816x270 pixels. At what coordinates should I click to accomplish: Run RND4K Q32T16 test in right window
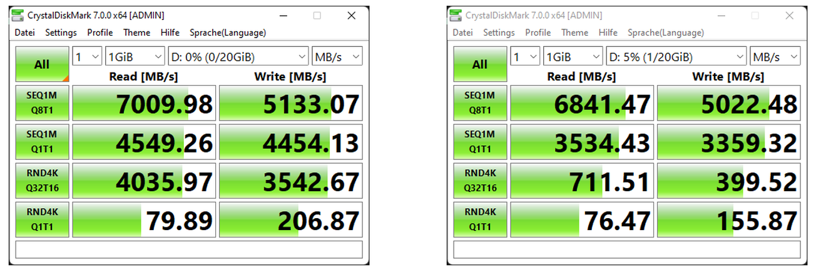(480, 181)
